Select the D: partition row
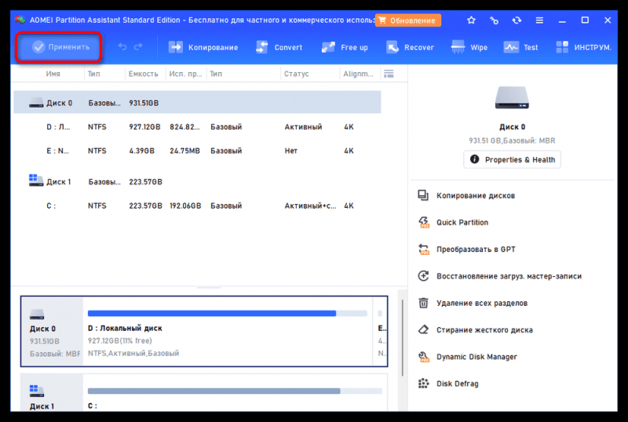Viewport: 628px width, 422px height. coord(197,127)
